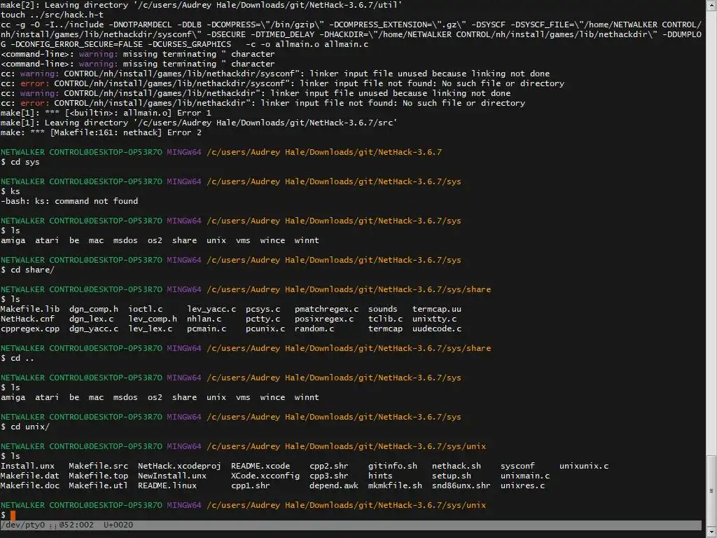Click the mistyped 'ks' command
The width and height of the screenshot is (717, 538).
(15, 191)
